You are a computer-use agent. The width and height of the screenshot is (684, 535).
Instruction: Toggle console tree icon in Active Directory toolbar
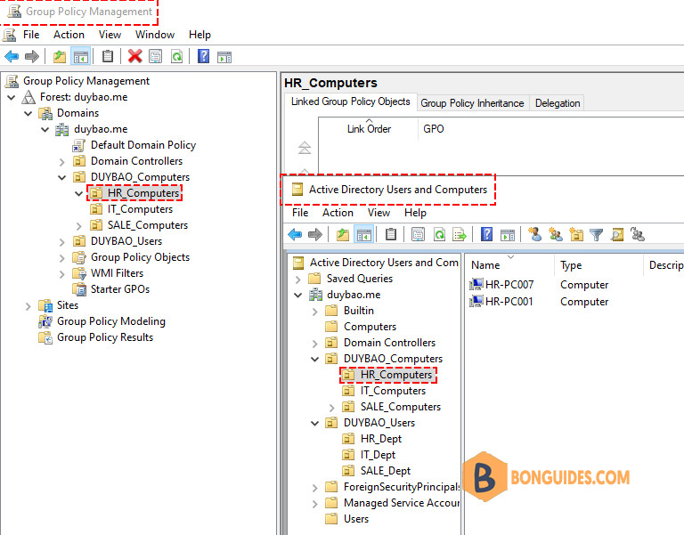pyautogui.click(x=363, y=235)
